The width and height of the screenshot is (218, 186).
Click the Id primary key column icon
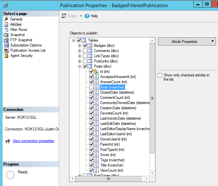pos(96,72)
